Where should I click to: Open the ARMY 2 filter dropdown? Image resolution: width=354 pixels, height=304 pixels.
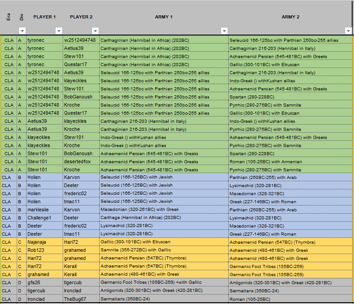[x=347, y=31]
